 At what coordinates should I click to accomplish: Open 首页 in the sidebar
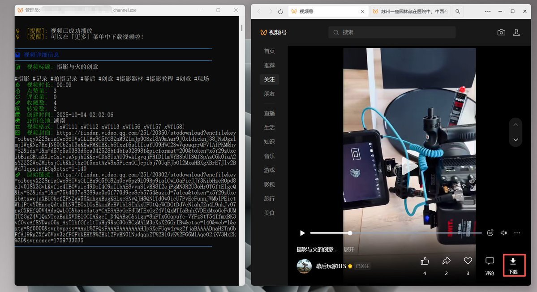269,51
